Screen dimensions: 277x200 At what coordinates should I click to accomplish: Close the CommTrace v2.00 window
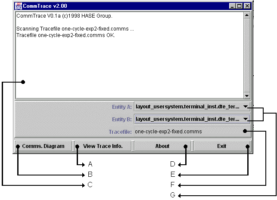(x=246, y=6)
